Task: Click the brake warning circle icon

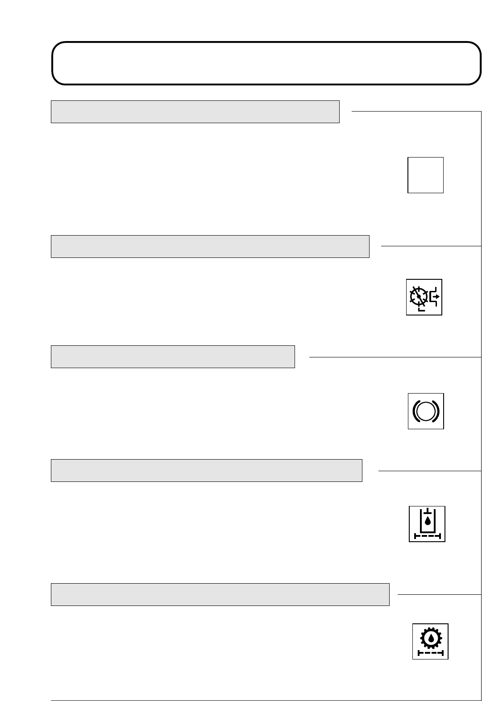Action: (x=426, y=411)
